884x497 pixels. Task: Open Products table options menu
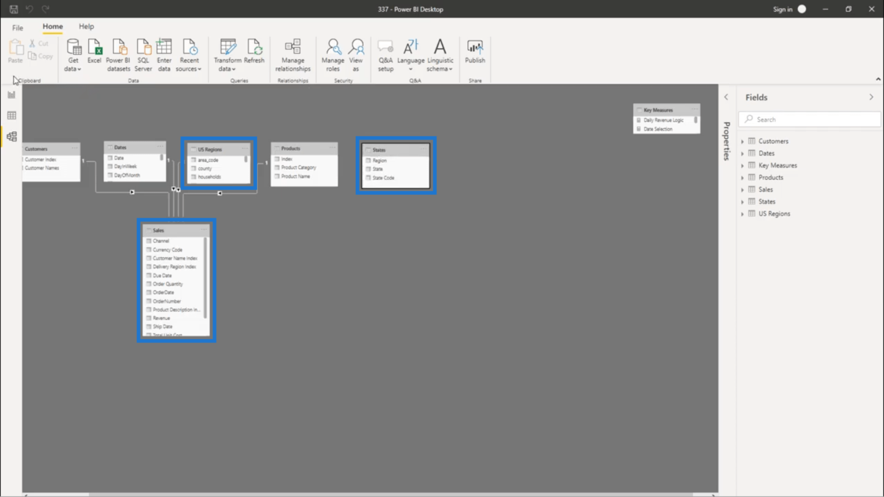click(x=332, y=148)
